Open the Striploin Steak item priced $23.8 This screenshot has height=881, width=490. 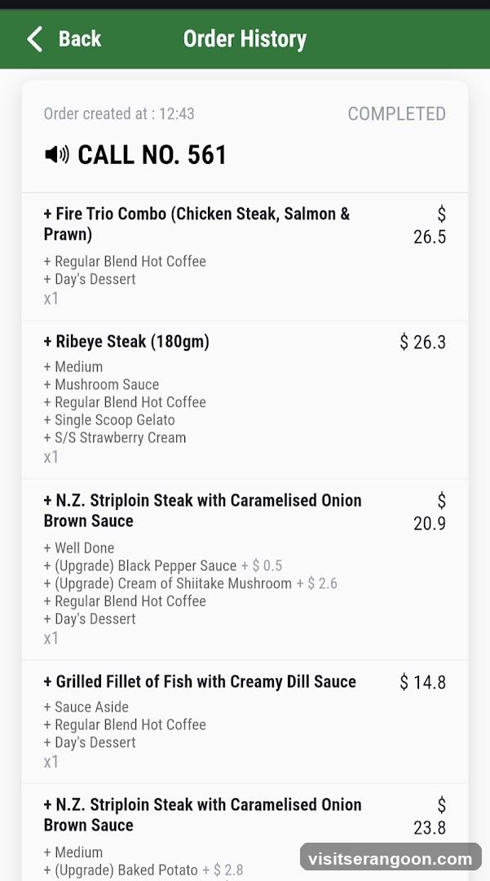(x=245, y=832)
